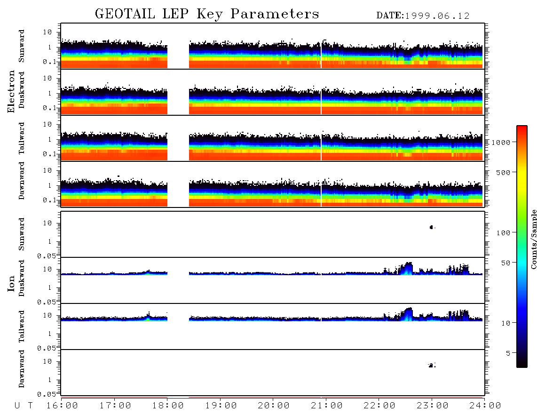The height and width of the screenshot is (414, 537).
Task: Click the 20:00 time axis label
Action: 274,406
